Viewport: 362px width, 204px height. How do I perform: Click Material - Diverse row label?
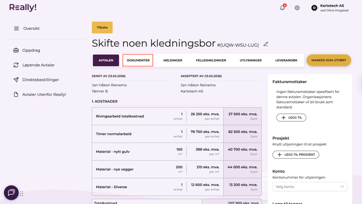pyautogui.click(x=111, y=187)
